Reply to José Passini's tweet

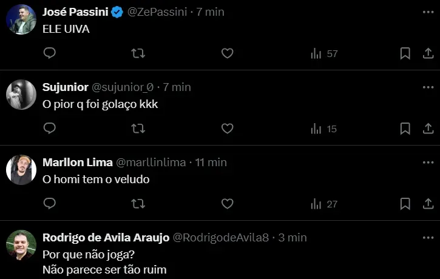[50, 53]
